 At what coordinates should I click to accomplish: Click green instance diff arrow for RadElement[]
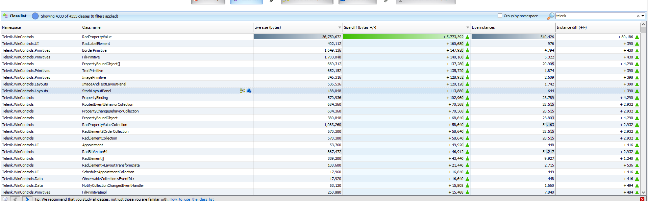pyautogui.click(x=637, y=158)
